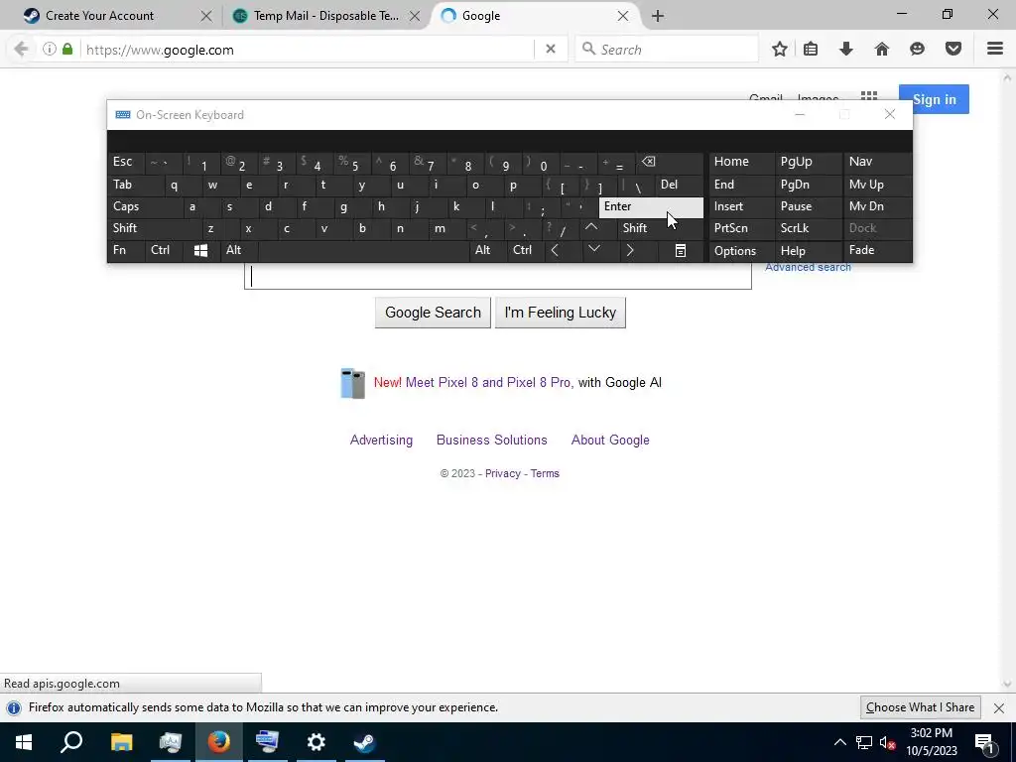
Task: Click the browser back arrow button
Action: click(x=21, y=50)
